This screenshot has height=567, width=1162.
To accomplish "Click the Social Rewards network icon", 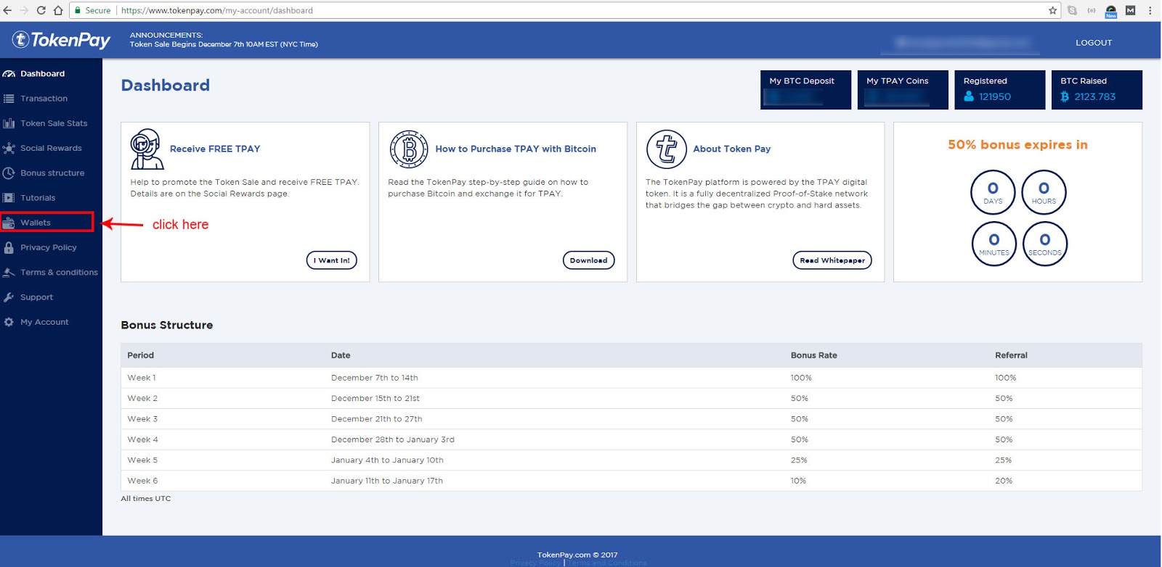I will click(x=9, y=148).
